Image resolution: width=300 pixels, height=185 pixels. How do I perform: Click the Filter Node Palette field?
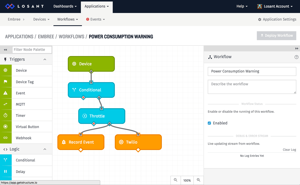(x=32, y=49)
